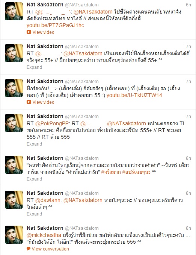Click the View video play icon in first tweet

tap(29, 32)
